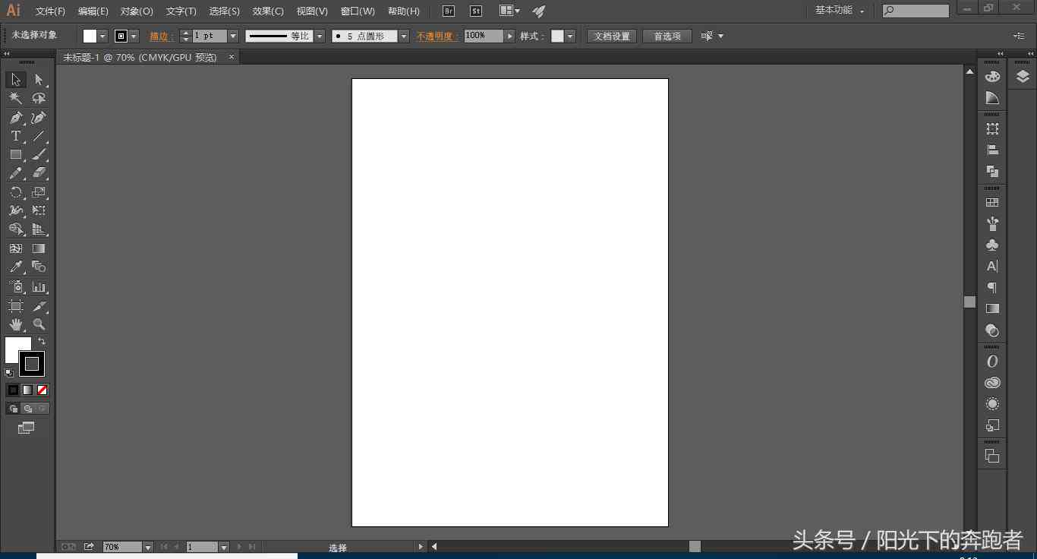This screenshot has height=559, width=1037.
Task: Open the 文件(F) menu
Action: pos(50,11)
